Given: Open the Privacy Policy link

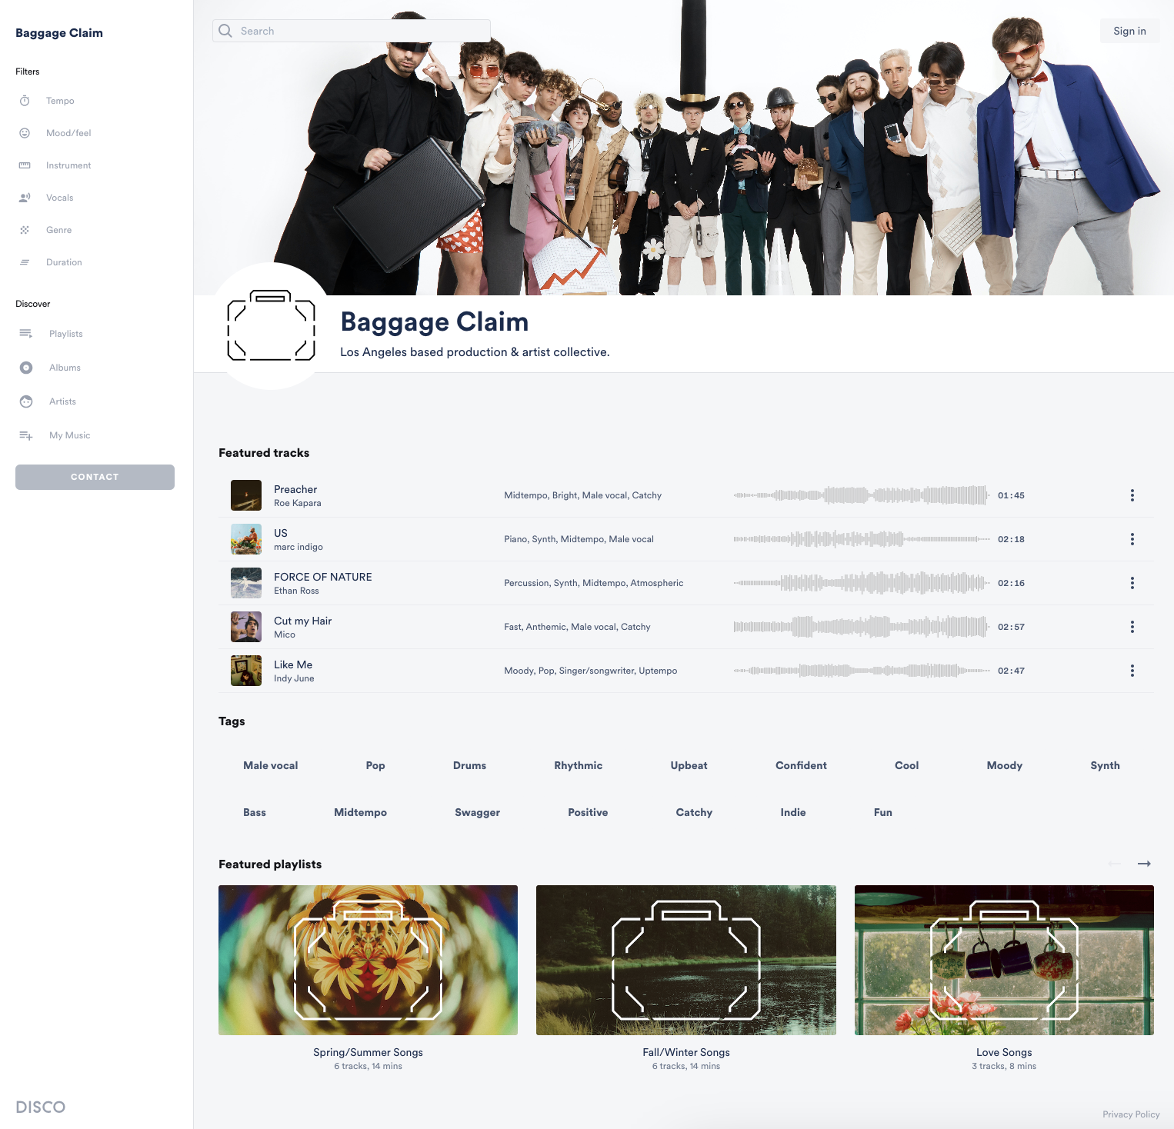Looking at the screenshot, I should point(1131,1114).
